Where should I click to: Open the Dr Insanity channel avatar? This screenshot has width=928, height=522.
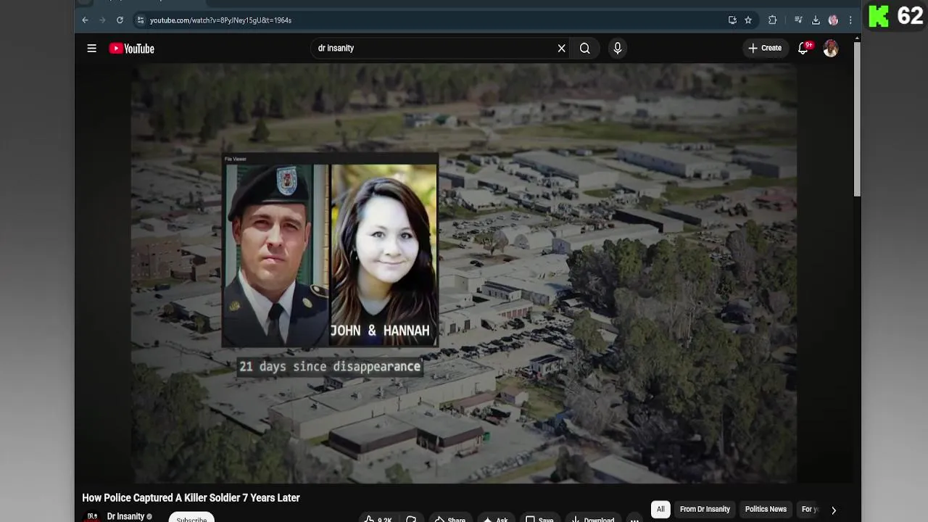click(92, 517)
